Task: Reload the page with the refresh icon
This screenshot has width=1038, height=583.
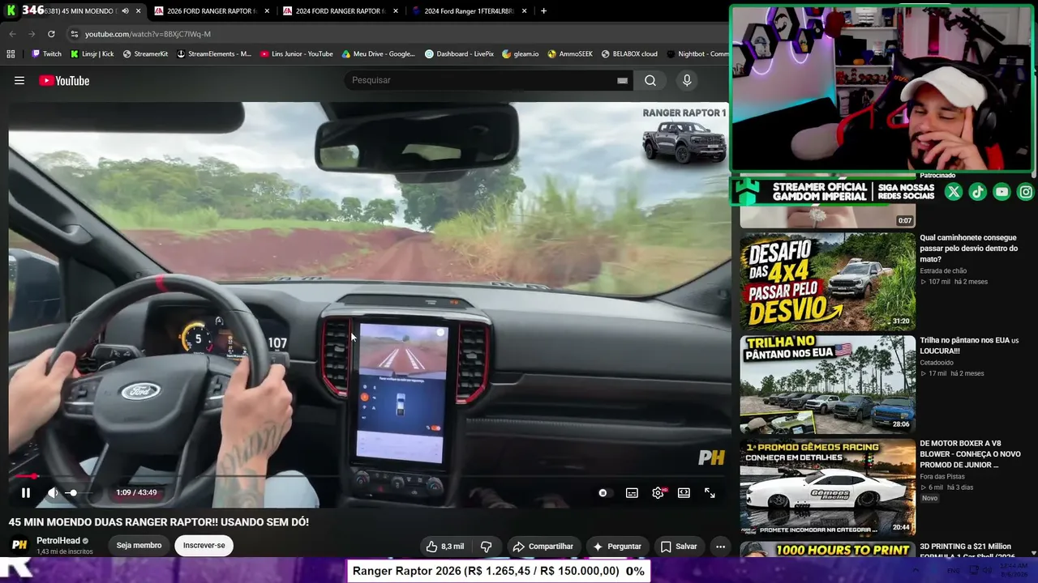Action: 51,34
